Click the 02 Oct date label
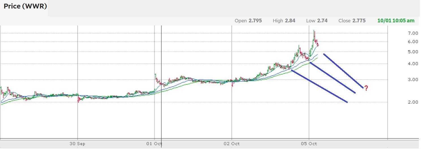This screenshot has width=425, height=149. (x=232, y=144)
